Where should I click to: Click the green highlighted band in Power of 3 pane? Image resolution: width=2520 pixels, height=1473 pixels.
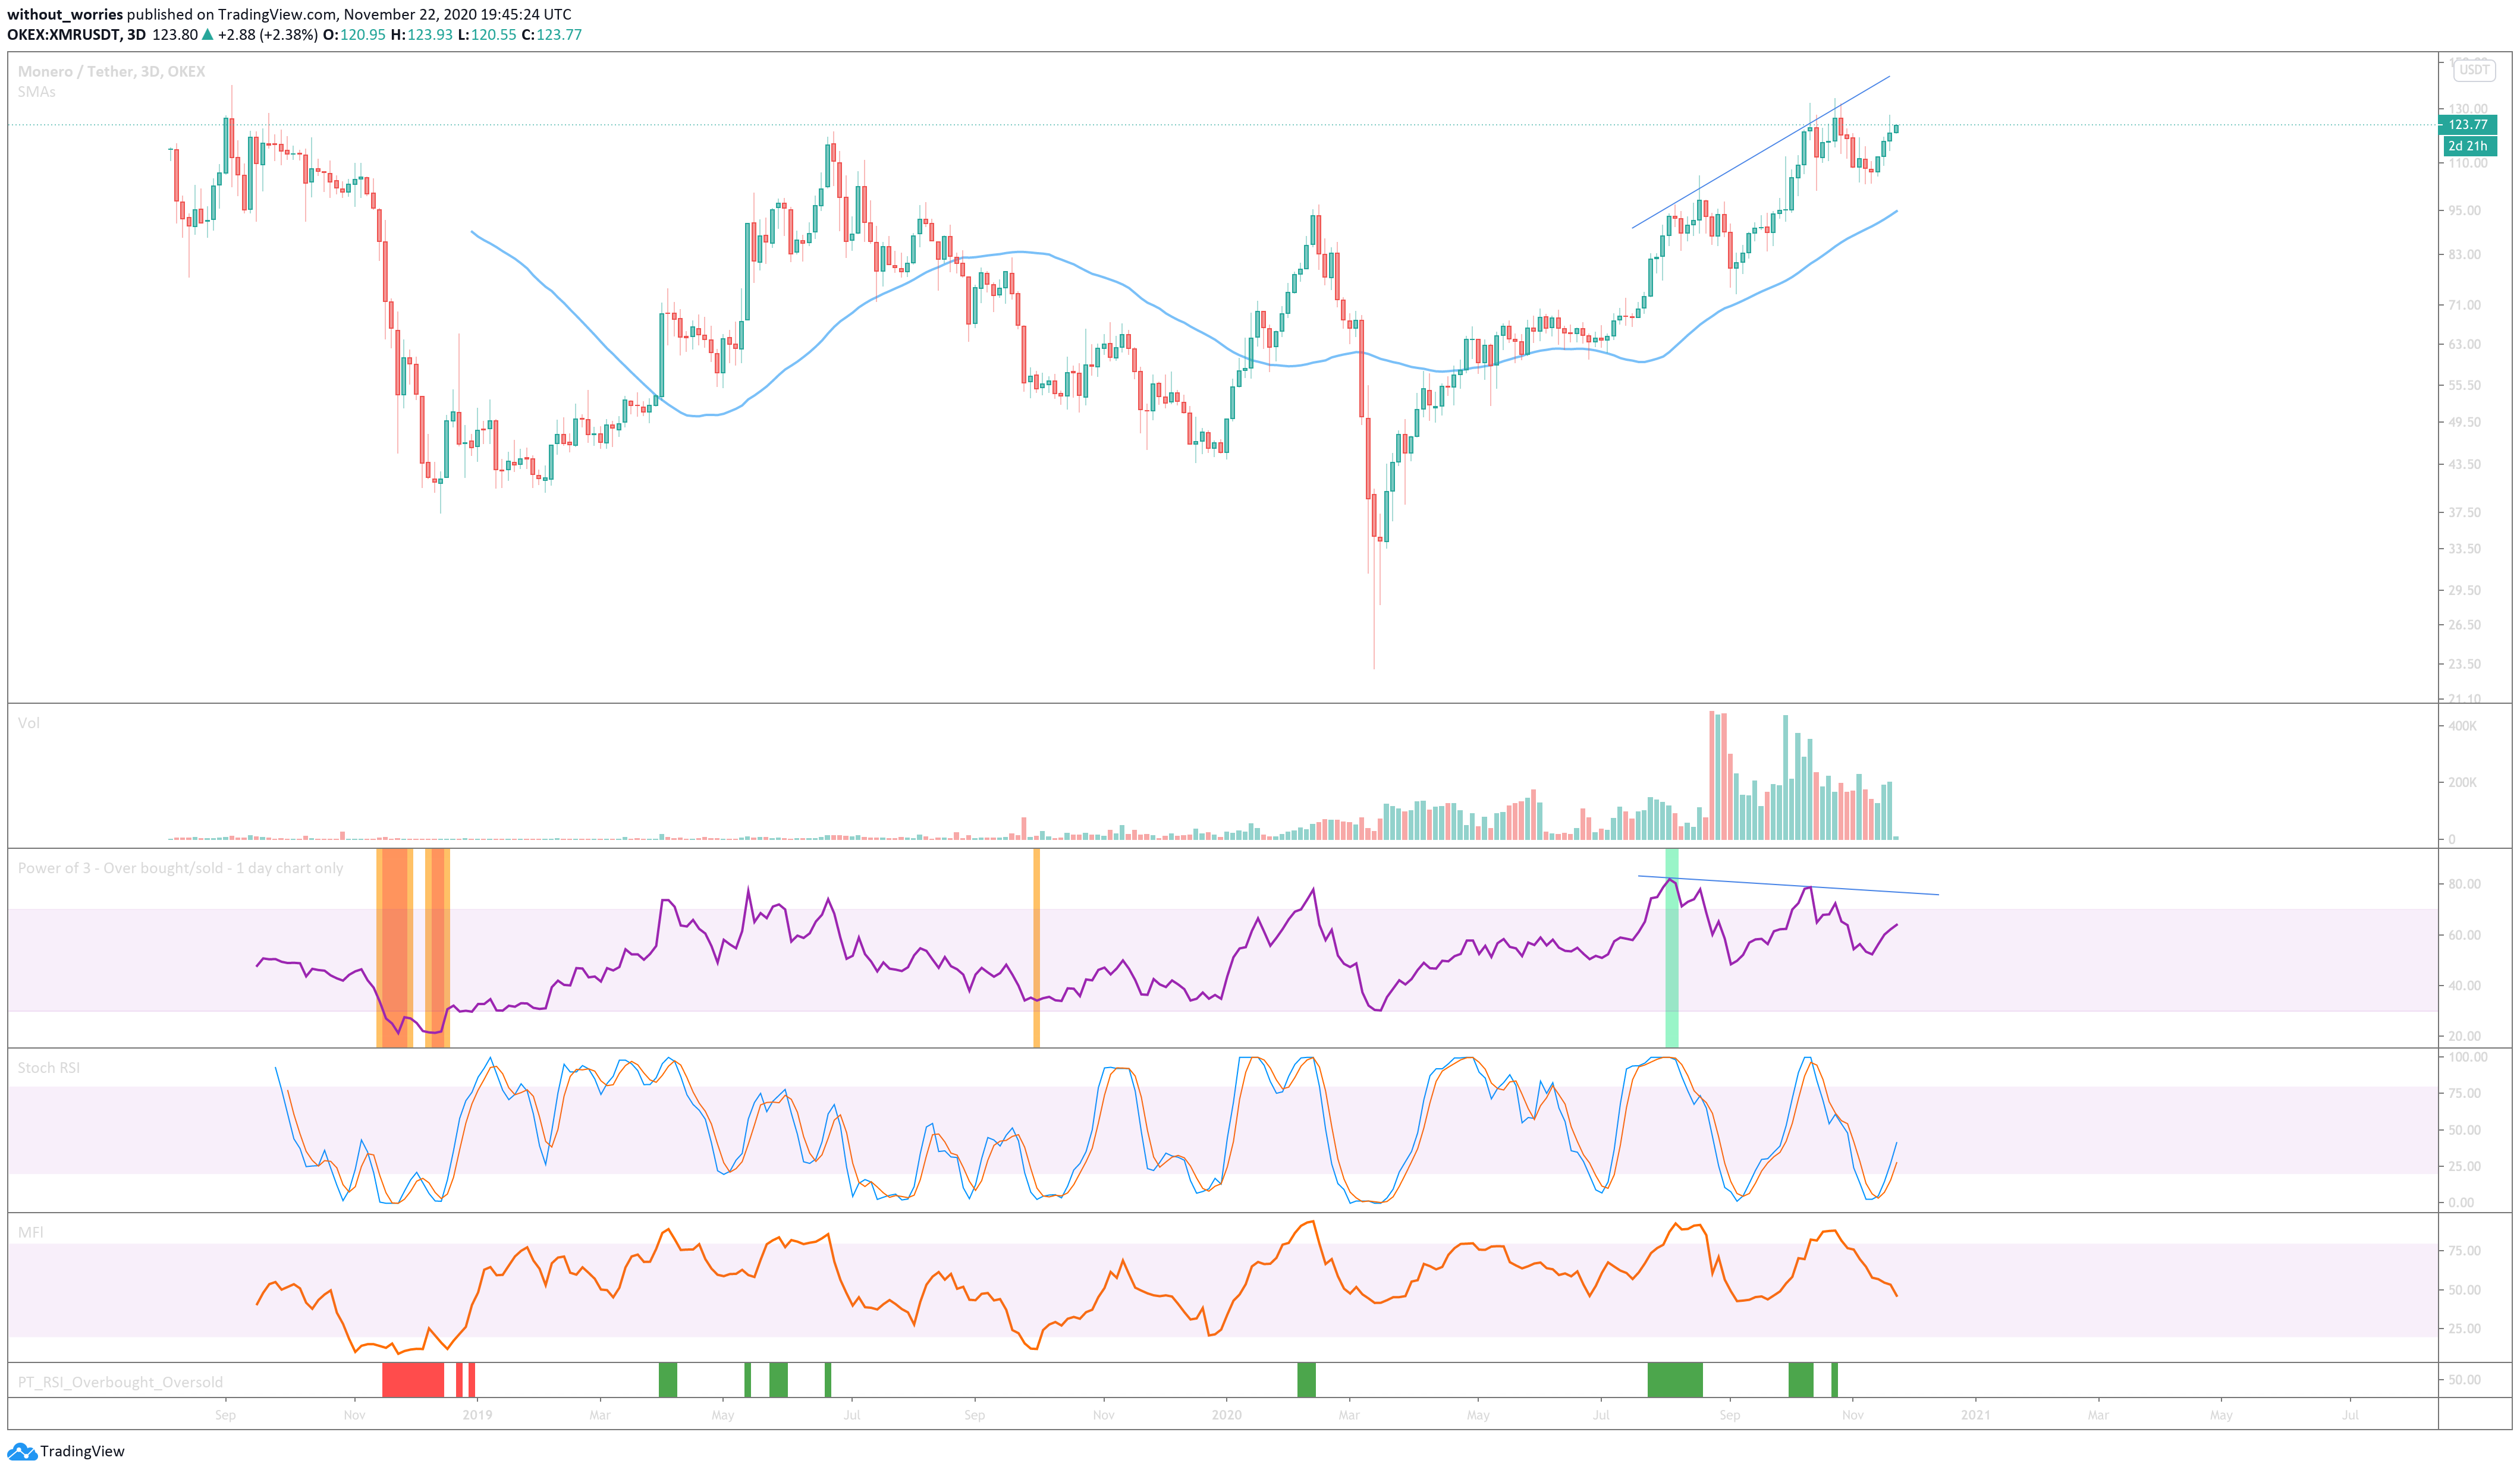click(x=1671, y=948)
